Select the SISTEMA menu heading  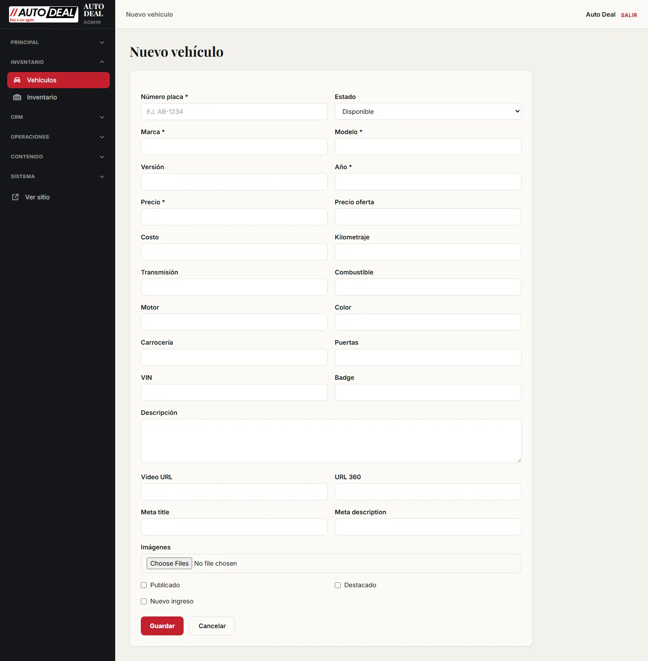22,176
